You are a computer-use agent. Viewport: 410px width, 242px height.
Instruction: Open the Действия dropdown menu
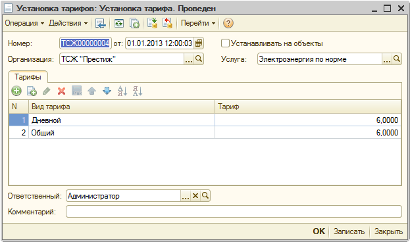pos(68,23)
